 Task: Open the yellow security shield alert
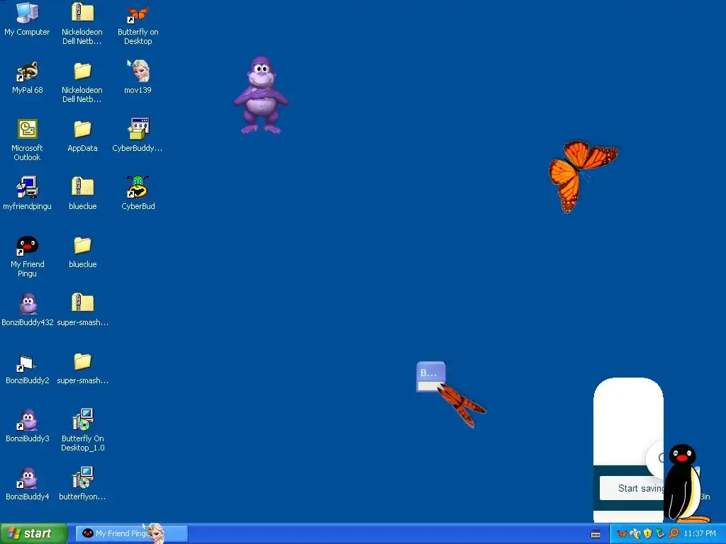[648, 534]
